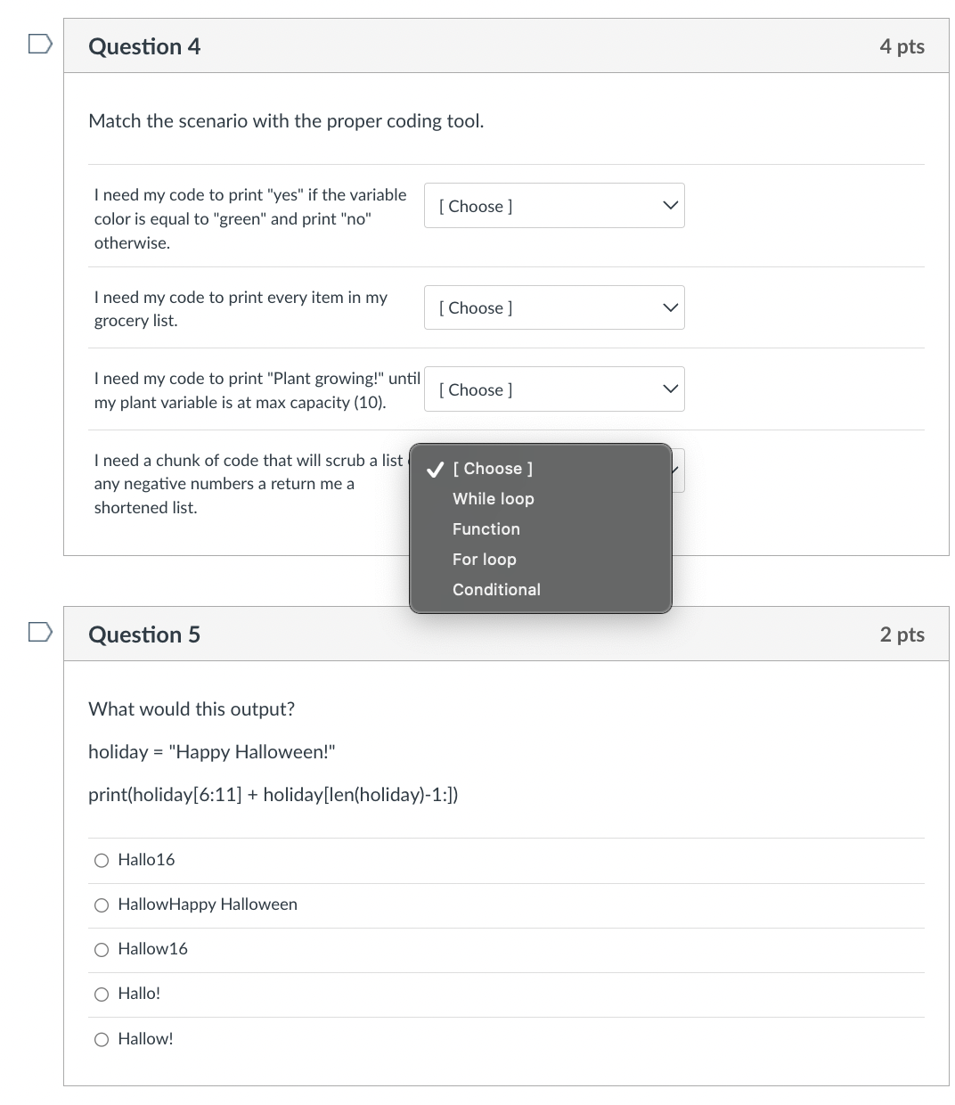Click the flag icon beside Question 5
The width and height of the screenshot is (955, 1105).
[x=38, y=631]
